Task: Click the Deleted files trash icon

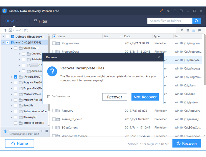Action: coord(13,36)
